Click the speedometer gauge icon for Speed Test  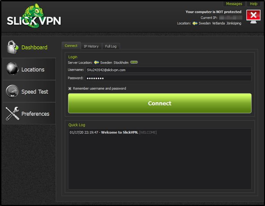[12, 91]
